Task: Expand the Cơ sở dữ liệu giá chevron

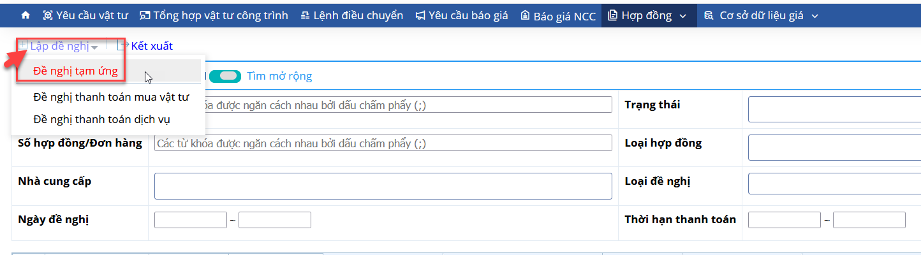Action: pos(814,15)
